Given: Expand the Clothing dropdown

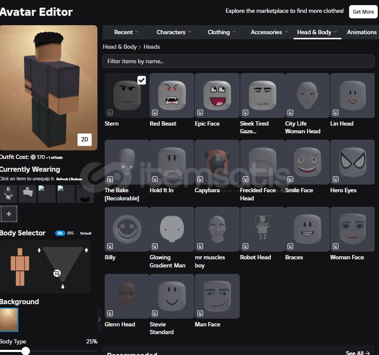Looking at the screenshot, I should coord(222,32).
